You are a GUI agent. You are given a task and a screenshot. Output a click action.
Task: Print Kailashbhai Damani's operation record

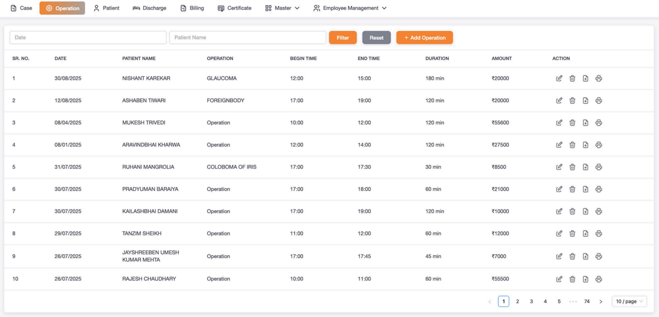click(598, 211)
